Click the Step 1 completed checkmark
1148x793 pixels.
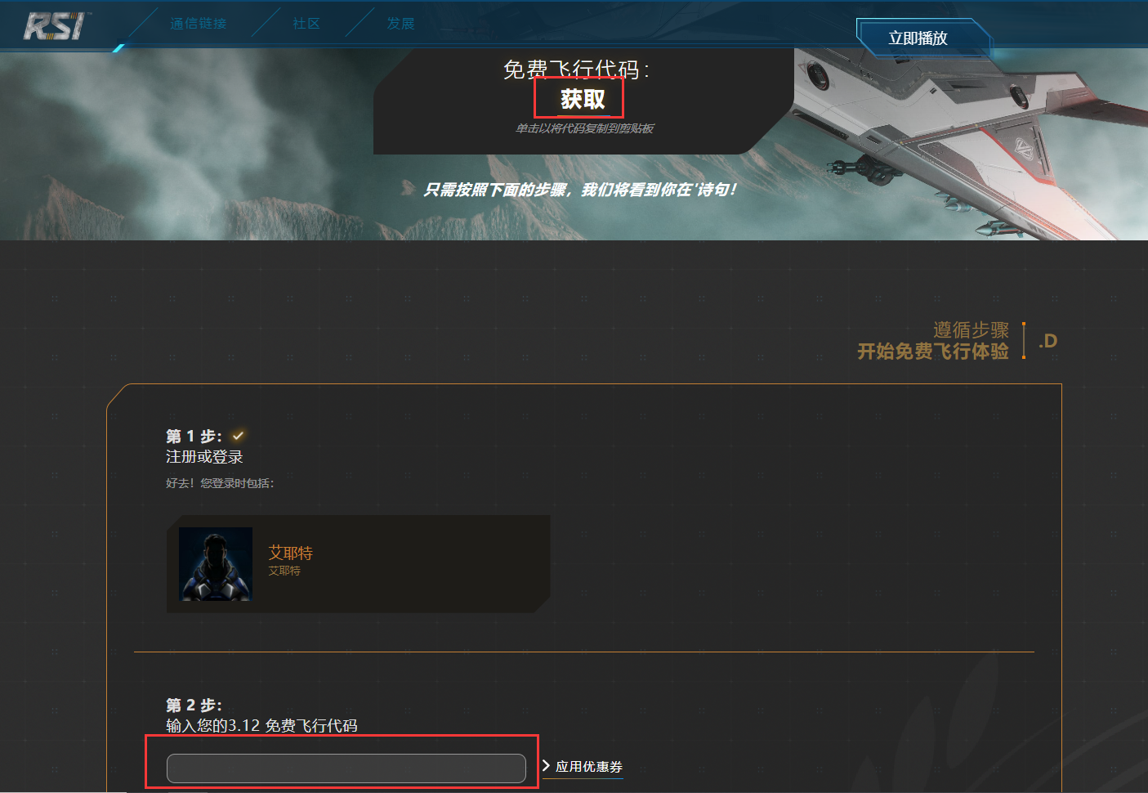[238, 436]
